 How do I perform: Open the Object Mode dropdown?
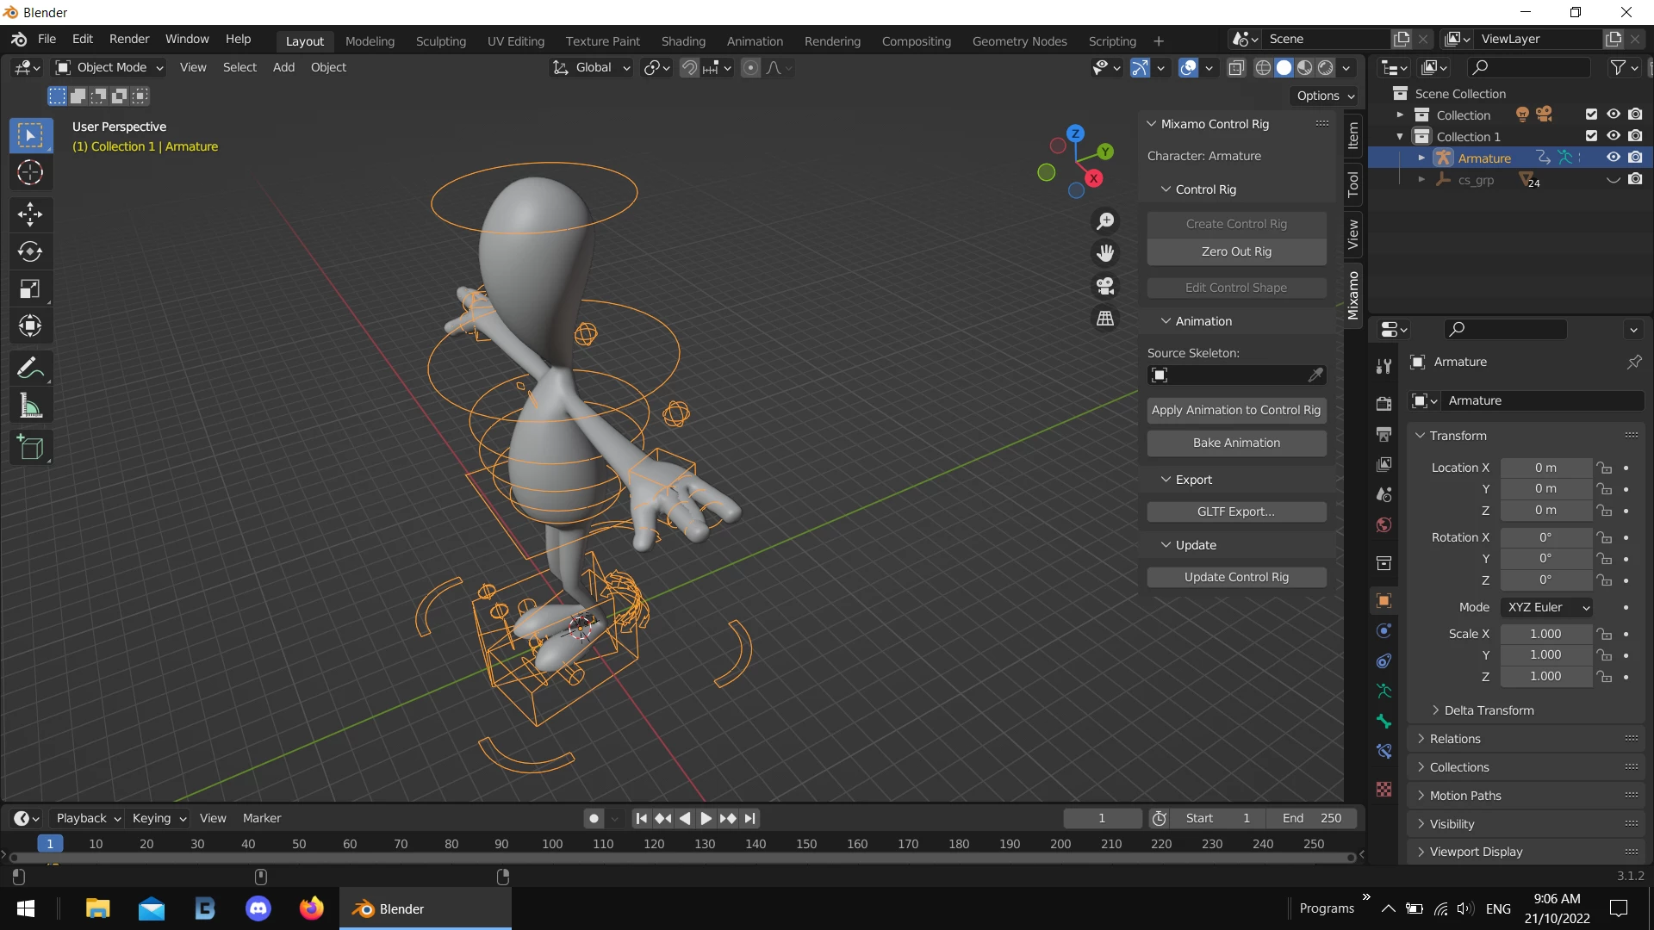click(109, 67)
